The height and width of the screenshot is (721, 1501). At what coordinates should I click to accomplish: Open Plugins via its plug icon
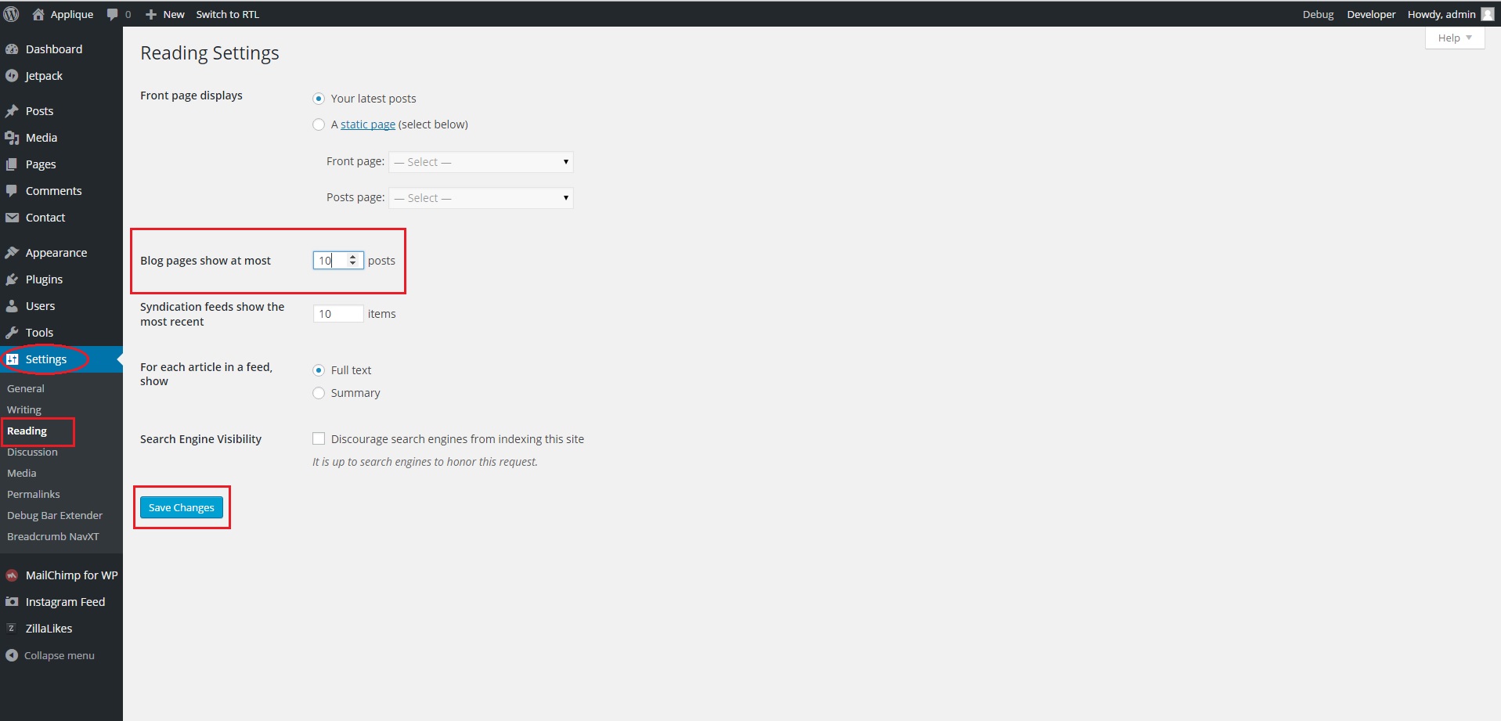pos(12,279)
